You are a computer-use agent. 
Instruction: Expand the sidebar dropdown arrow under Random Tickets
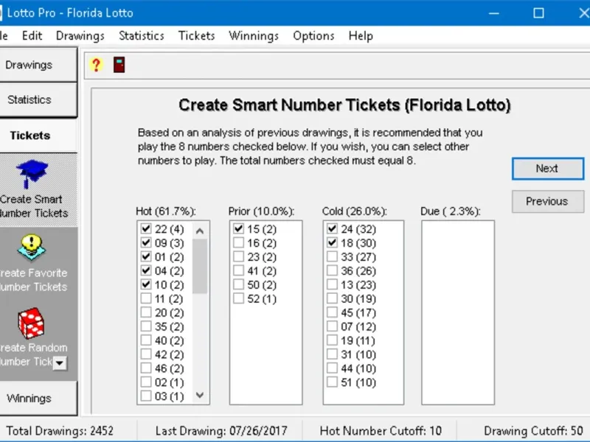click(60, 363)
